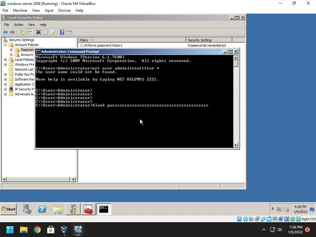The height and width of the screenshot is (237, 316).
Task: Expand Software Restriction Policies node
Action: coord(6,79)
